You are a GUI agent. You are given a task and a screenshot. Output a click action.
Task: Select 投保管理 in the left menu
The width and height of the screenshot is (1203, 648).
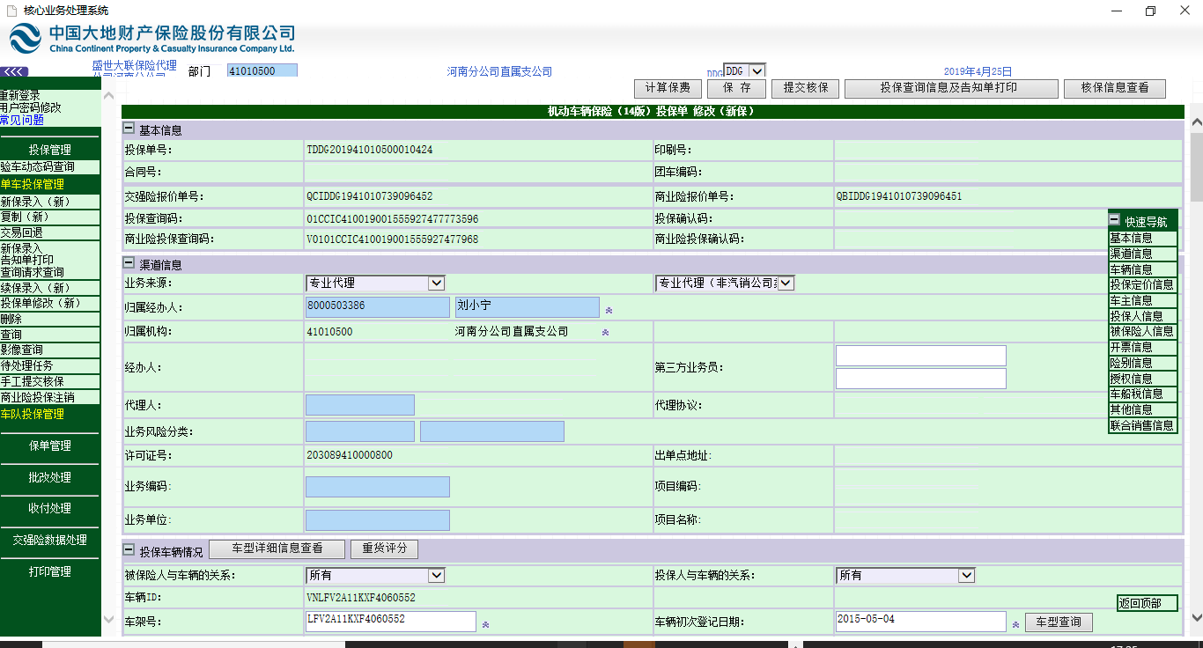[x=50, y=150]
